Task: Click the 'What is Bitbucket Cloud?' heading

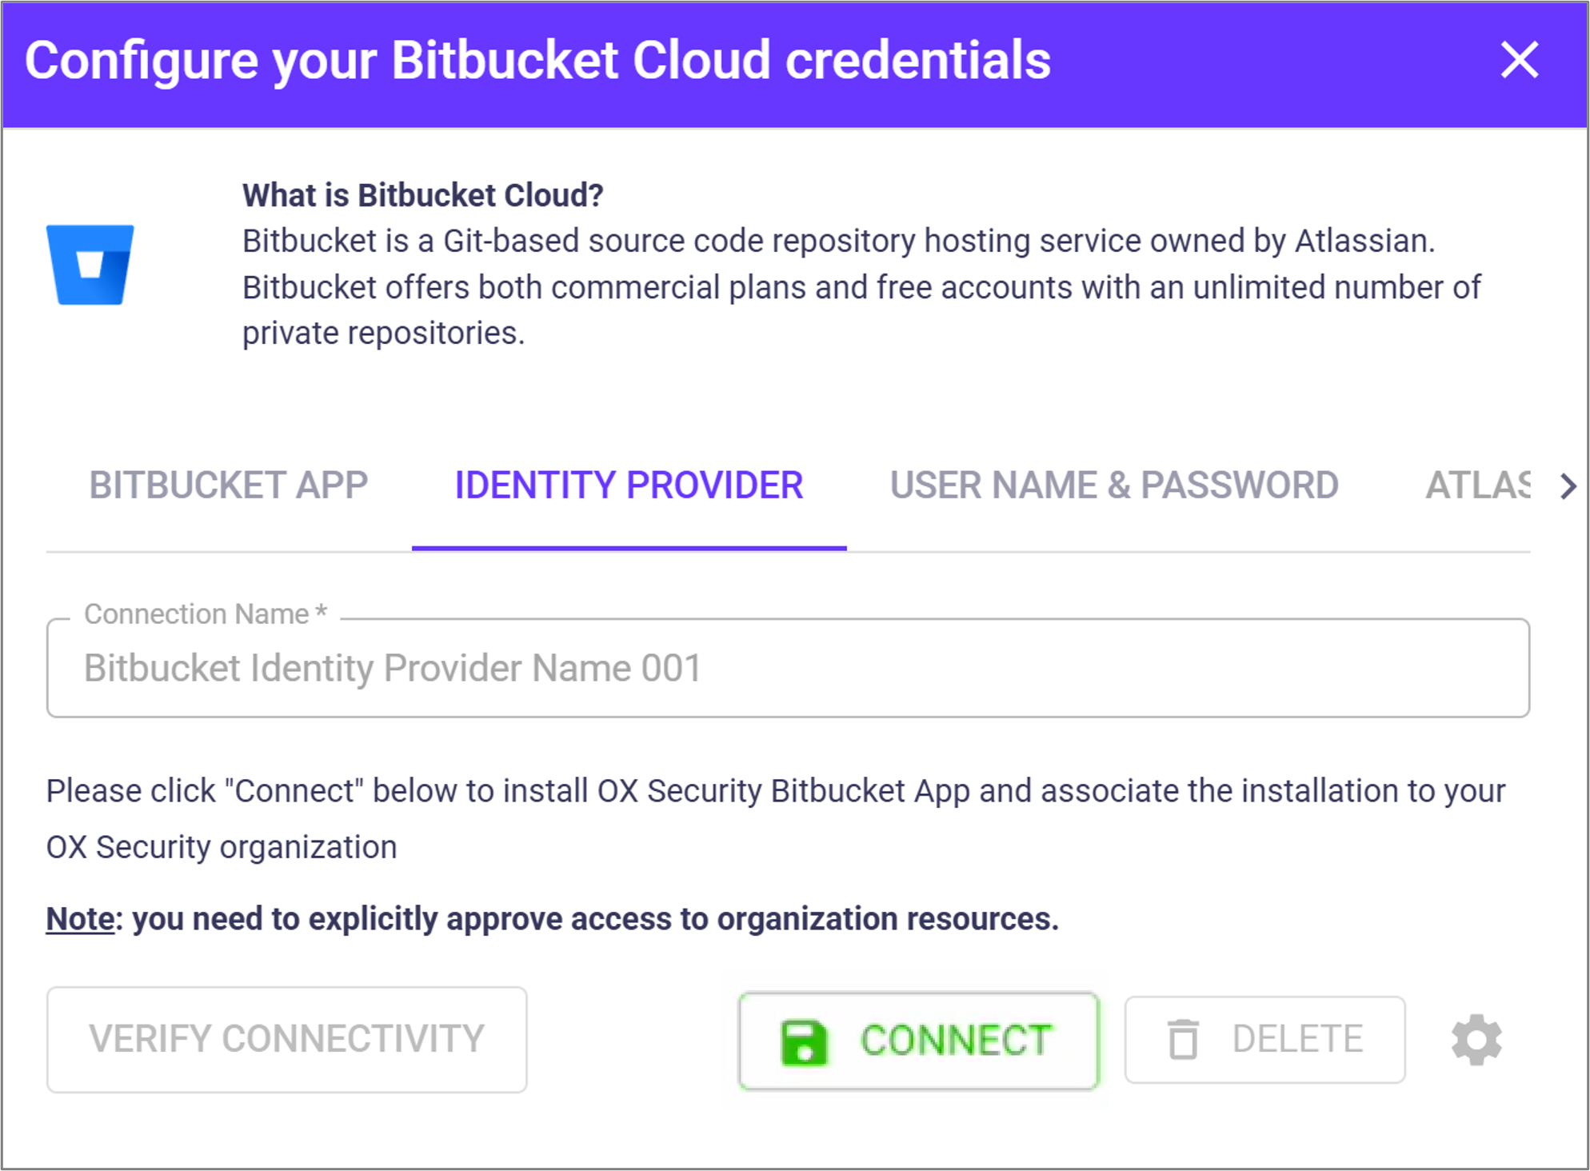Action: click(422, 195)
